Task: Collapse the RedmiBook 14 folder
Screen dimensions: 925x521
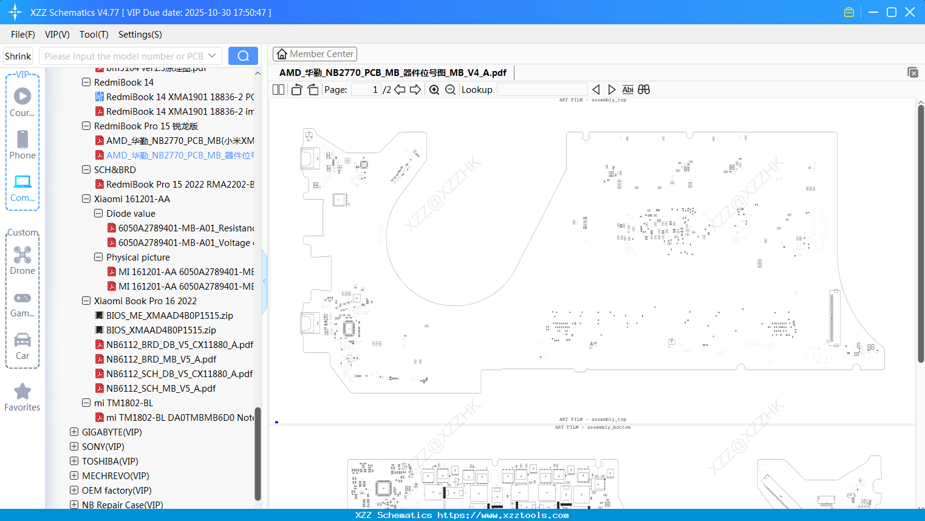Action: [86, 82]
